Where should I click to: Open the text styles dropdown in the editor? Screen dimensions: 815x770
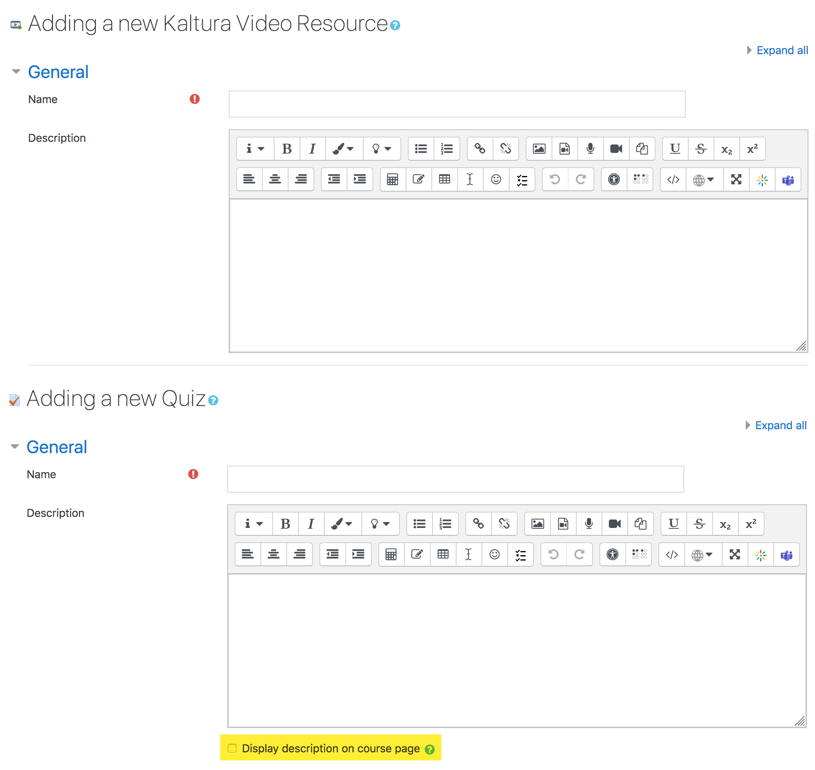point(255,148)
